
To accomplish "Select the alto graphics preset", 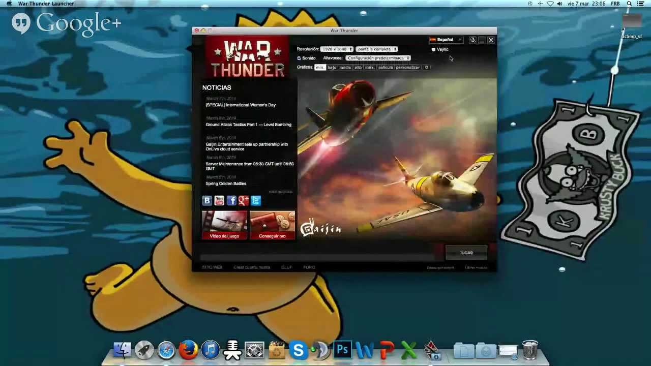I will point(358,67).
